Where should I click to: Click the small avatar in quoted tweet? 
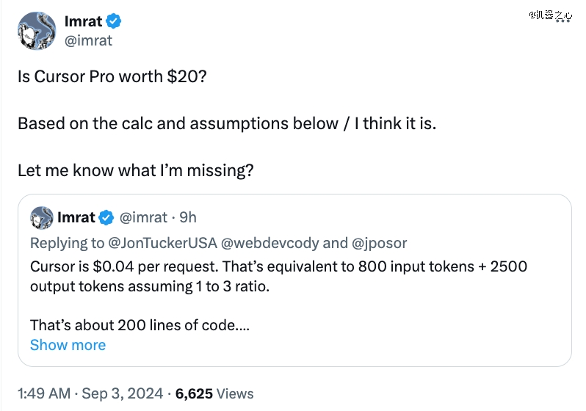click(41, 217)
